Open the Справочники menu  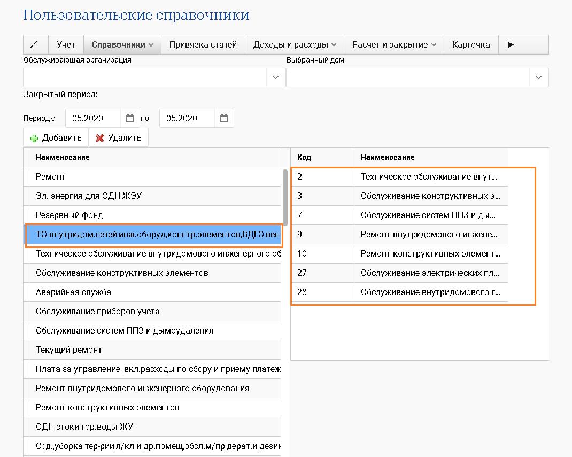(123, 45)
